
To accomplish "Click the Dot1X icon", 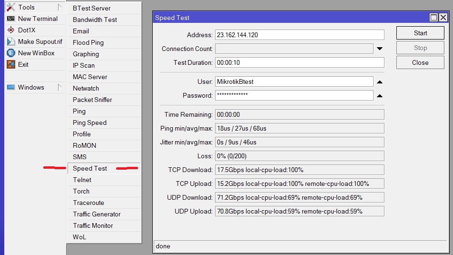I will 10,30.
